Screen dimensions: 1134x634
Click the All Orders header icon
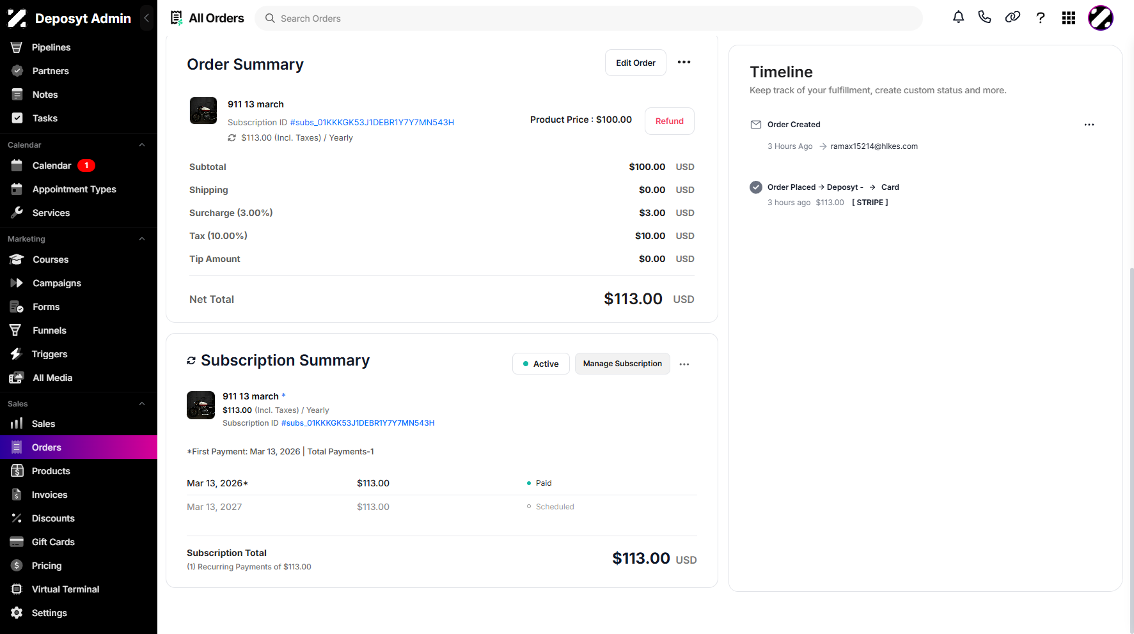(x=177, y=18)
